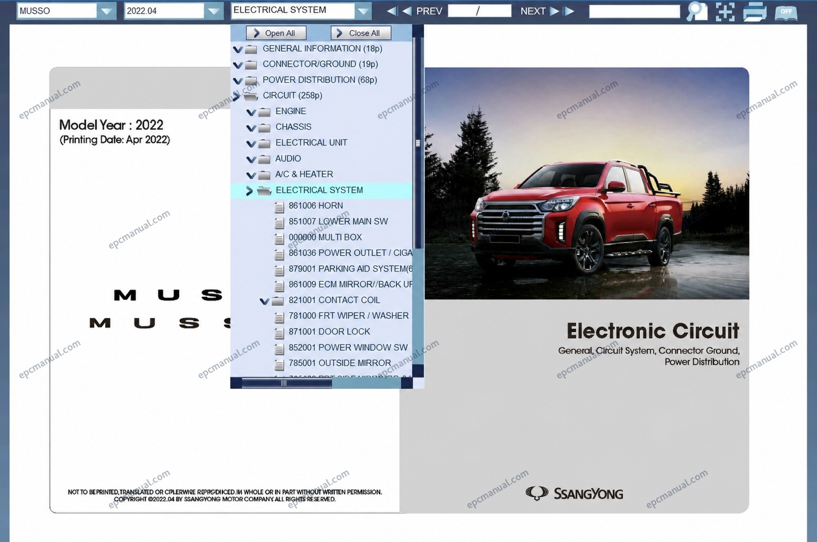
Task: Jump to last page arrow
Action: (x=569, y=11)
